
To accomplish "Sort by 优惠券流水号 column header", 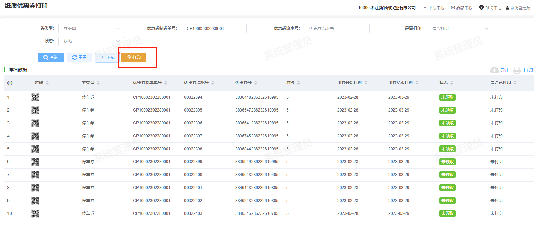I will (213, 83).
